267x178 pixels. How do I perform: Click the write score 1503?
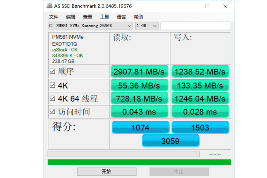[x=200, y=127]
